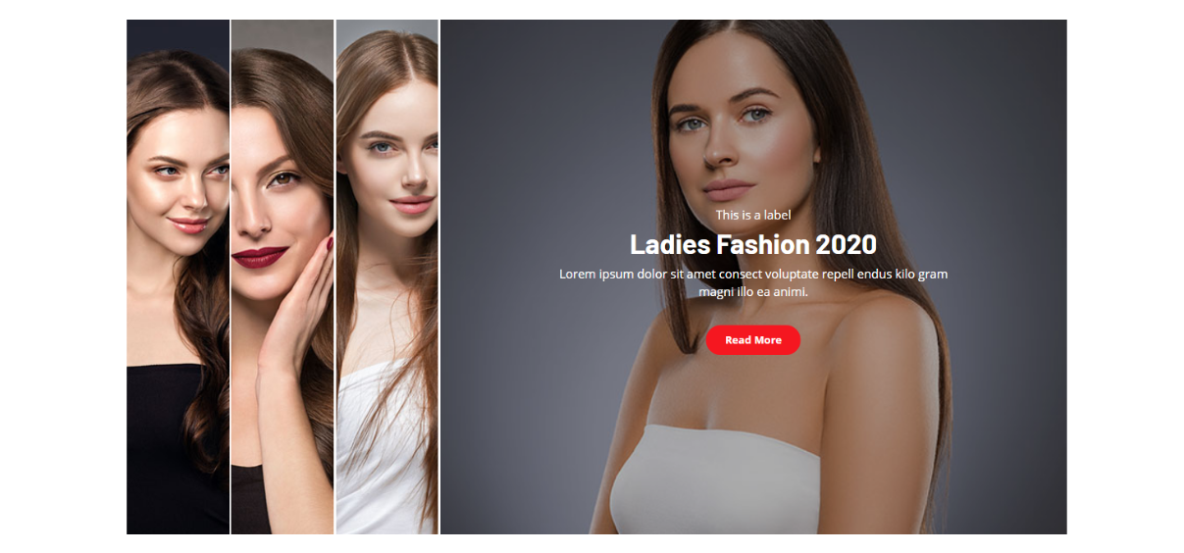Select the Ladies Fashion 2020 heading
This screenshot has height=553, width=1184.
[x=752, y=244]
